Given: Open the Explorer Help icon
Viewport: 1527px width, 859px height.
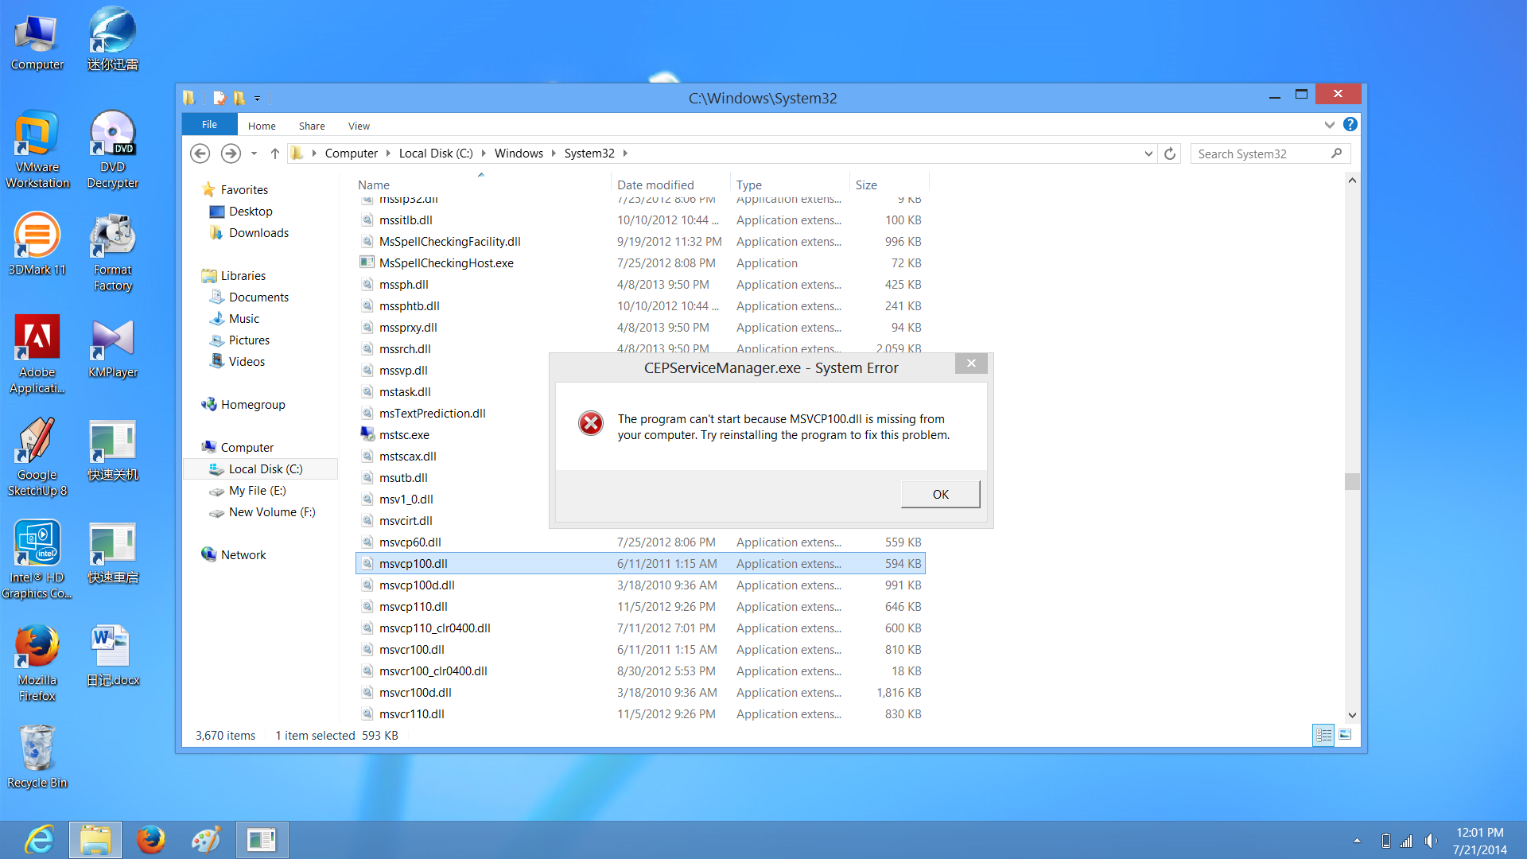Looking at the screenshot, I should click(1350, 125).
